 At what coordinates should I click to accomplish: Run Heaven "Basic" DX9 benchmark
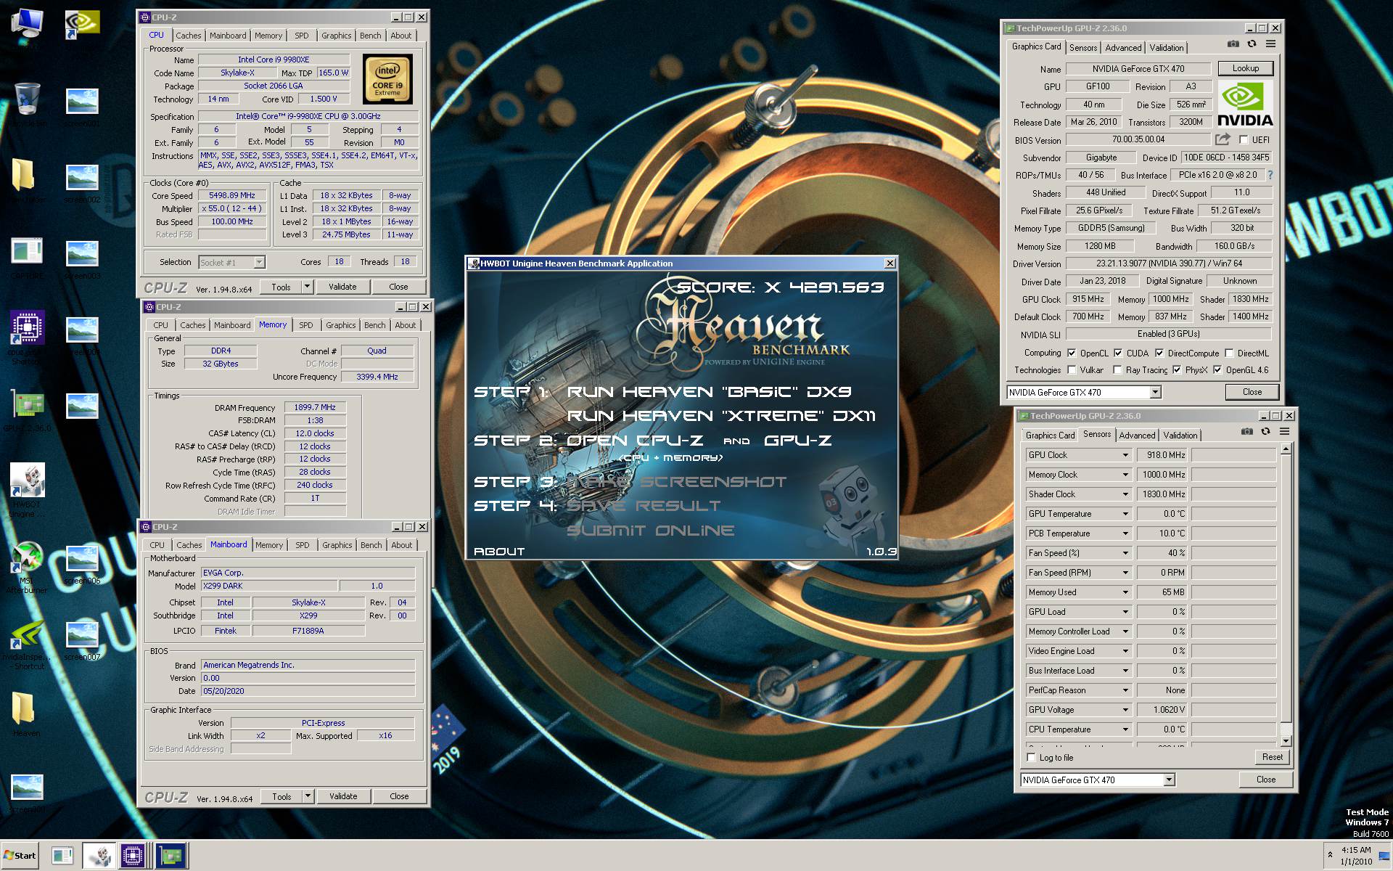click(x=709, y=392)
